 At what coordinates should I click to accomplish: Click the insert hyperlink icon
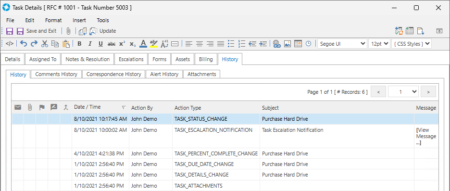(x=276, y=44)
